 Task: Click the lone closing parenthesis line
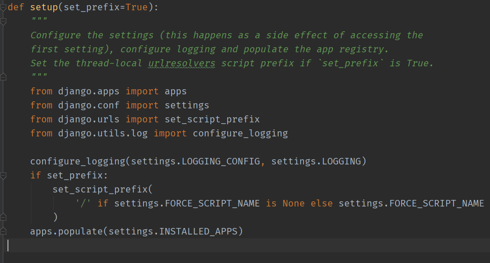pyautogui.click(x=55, y=217)
